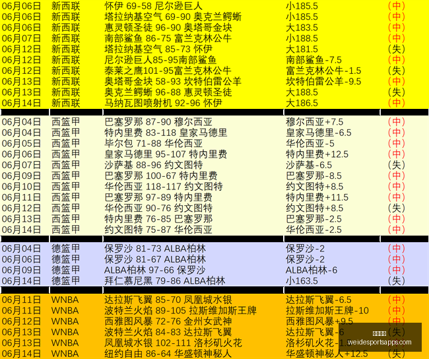Select pick cell 皇家马德里-6.5
The width and height of the screenshot is (429, 359).
coord(319,133)
